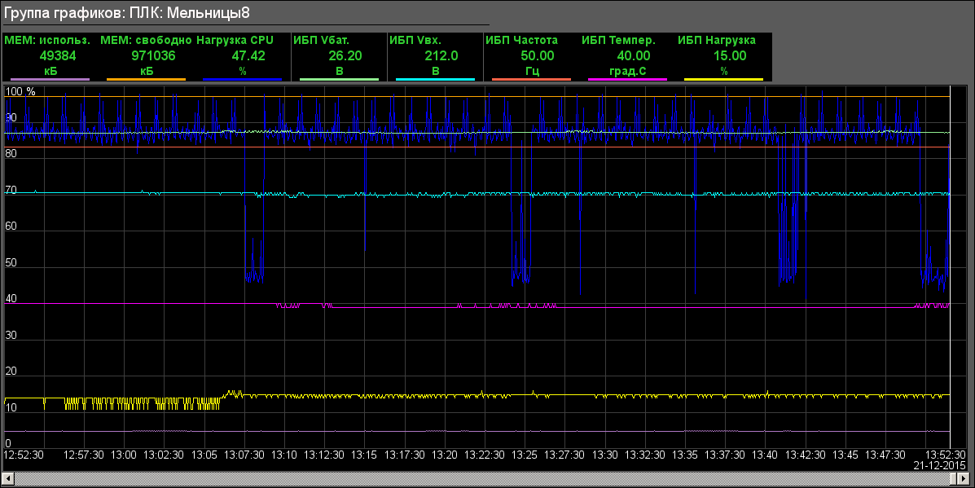Image resolution: width=975 pixels, height=488 pixels.
Task: Click the chart title Группа графиков
Action: click(127, 12)
